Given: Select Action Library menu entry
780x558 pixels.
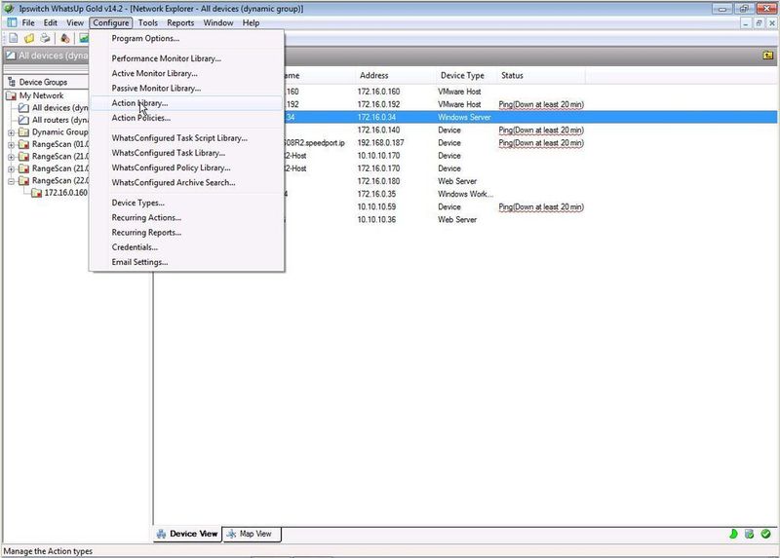Looking at the screenshot, I should click(186, 103).
